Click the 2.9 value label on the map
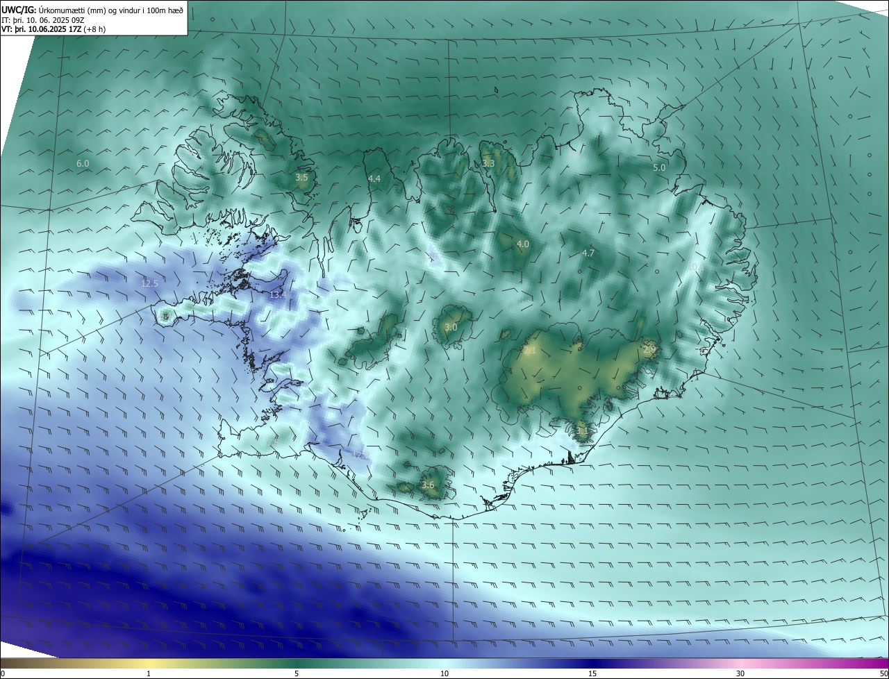 pos(649,351)
